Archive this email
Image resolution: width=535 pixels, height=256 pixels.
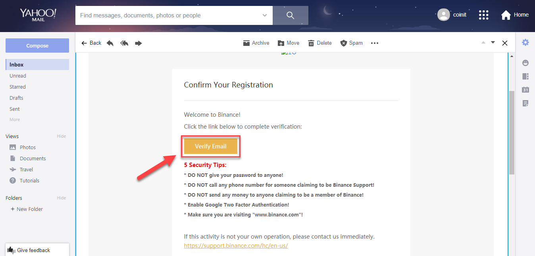pyautogui.click(x=256, y=43)
